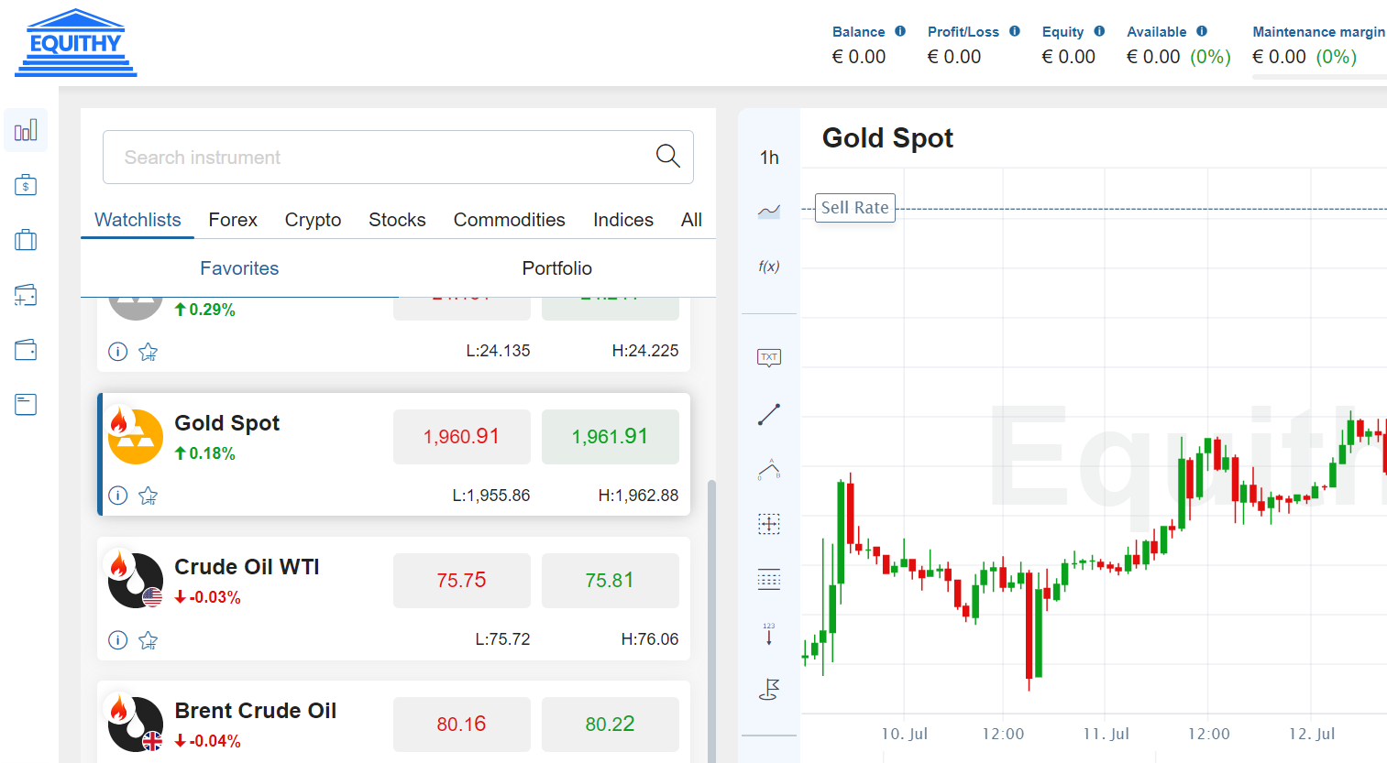Click the instrument list scrollbar

711,621
